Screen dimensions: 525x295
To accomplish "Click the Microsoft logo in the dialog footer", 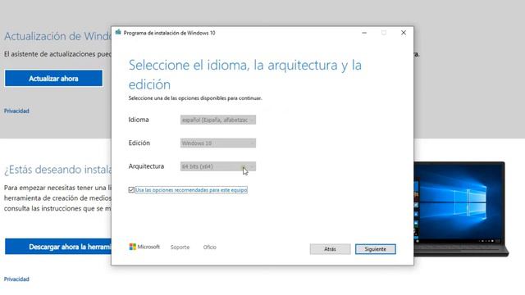I will pos(144,247).
